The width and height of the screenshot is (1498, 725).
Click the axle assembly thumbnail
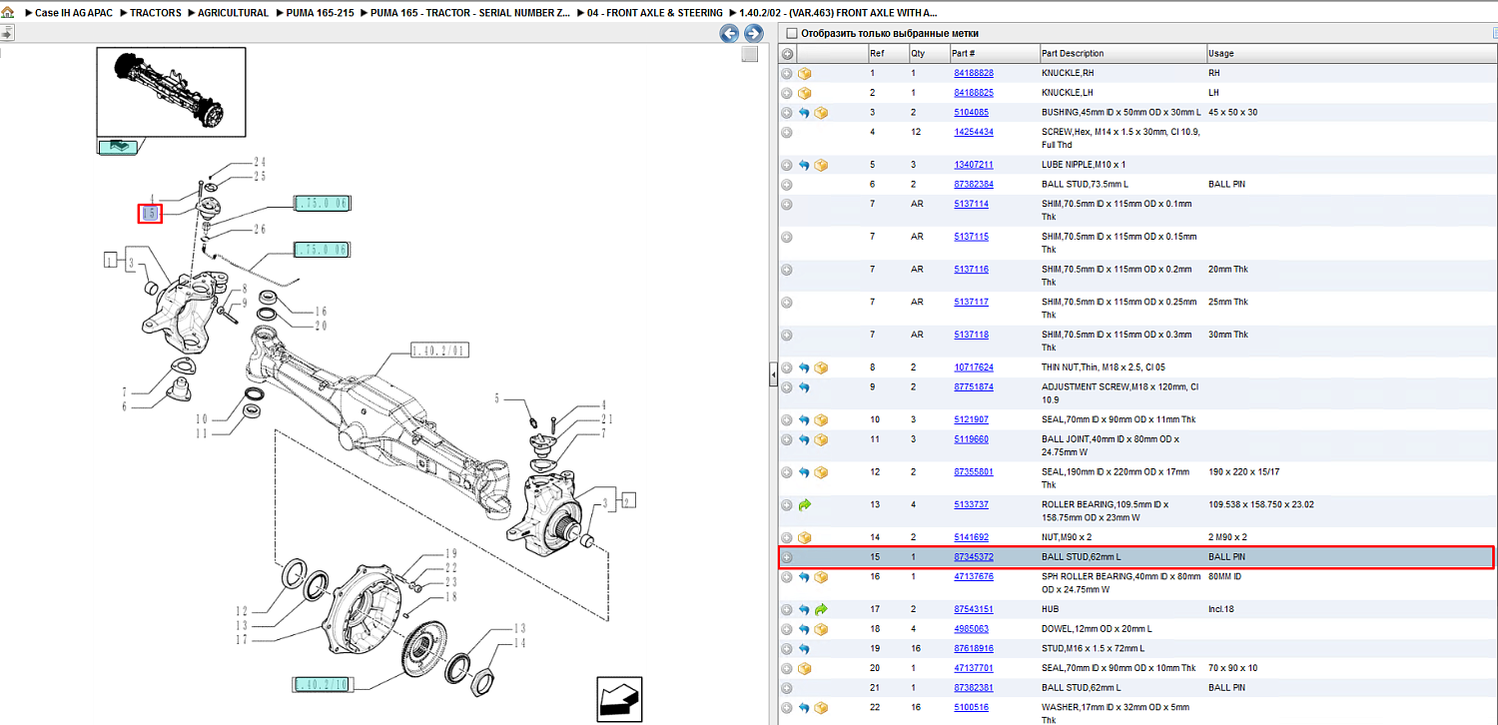pyautogui.click(x=171, y=91)
